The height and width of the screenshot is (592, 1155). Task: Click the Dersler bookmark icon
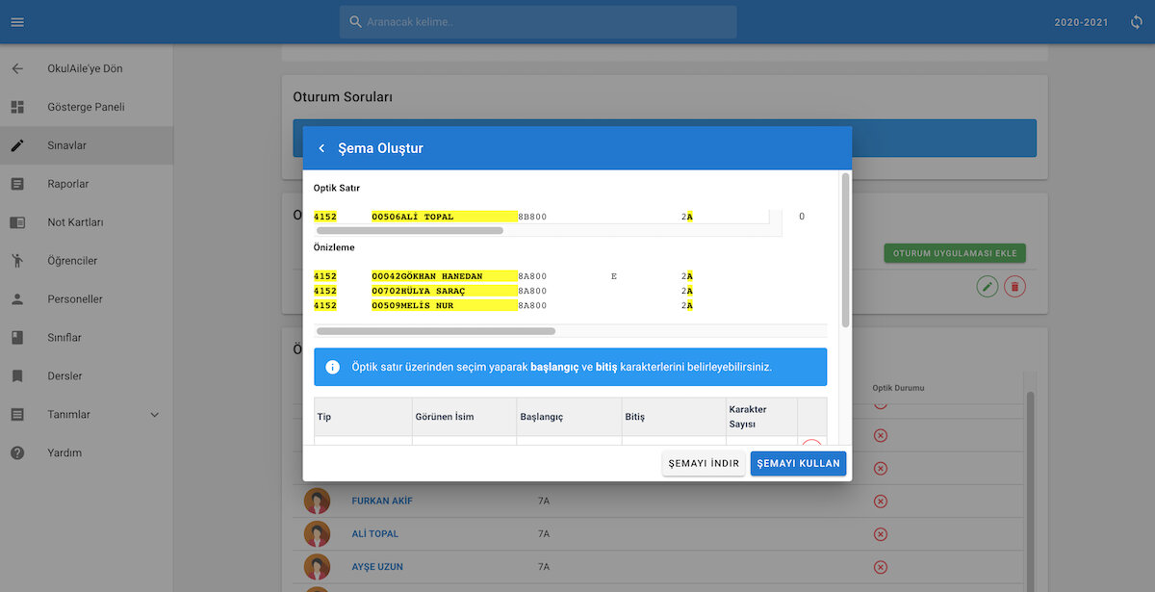coord(17,376)
